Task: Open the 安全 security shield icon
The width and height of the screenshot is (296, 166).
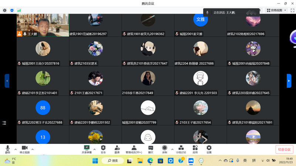Action: [x=103, y=149]
